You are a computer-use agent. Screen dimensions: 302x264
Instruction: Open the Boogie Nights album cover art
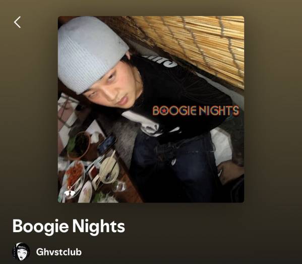pyautogui.click(x=151, y=110)
